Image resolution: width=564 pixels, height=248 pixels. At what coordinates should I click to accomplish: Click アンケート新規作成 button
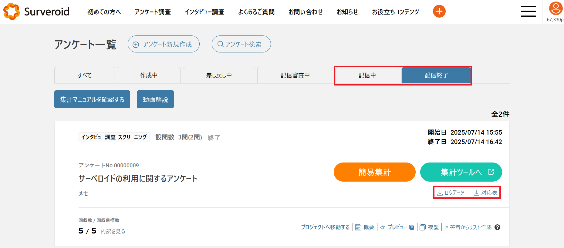pos(164,44)
